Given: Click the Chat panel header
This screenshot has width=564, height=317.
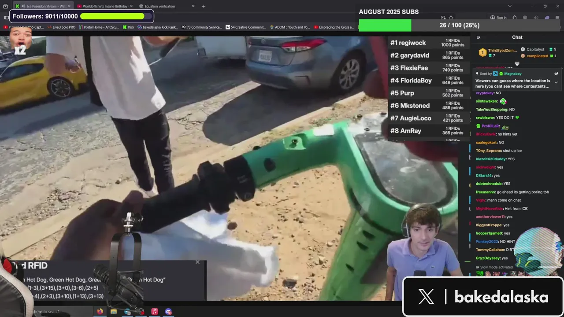Looking at the screenshot, I should [517, 37].
